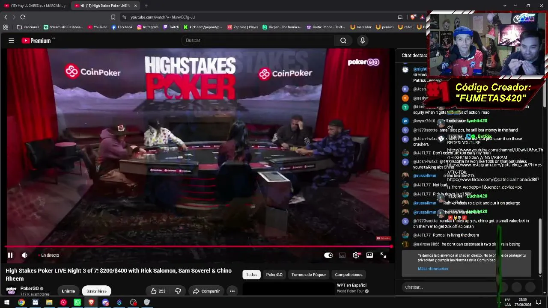Click the search magnifier button
548x308 pixels.
pos(343,41)
